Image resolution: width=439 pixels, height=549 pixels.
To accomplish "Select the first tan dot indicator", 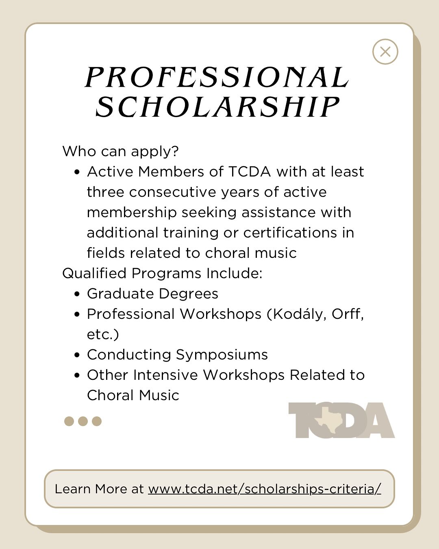I will click(69, 421).
